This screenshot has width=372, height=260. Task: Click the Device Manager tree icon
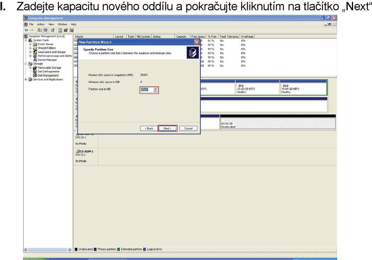point(35,60)
